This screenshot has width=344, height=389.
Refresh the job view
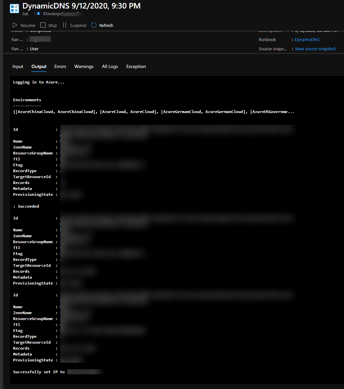(x=102, y=25)
